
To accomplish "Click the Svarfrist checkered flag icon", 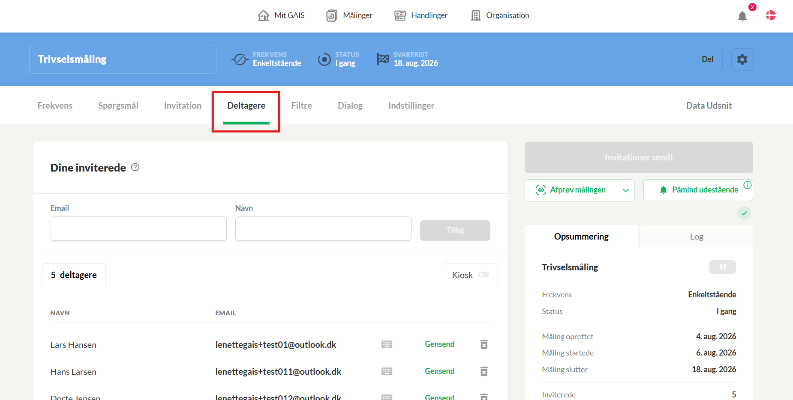I will coord(382,59).
